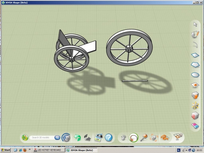Click the orange walk/fly-through view icon

(165, 137)
